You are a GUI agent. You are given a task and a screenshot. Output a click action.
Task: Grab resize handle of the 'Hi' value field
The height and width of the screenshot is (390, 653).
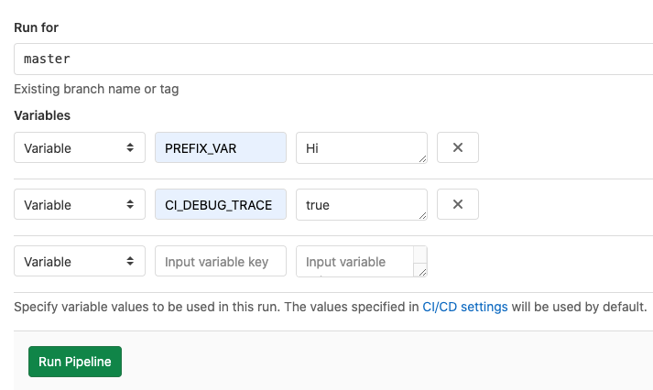point(422,159)
